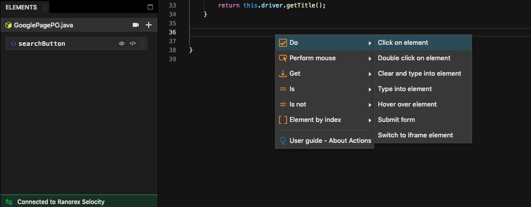Click the Is not crossed-equals icon
Image resolution: width=531 pixels, height=207 pixels.
coord(283,104)
